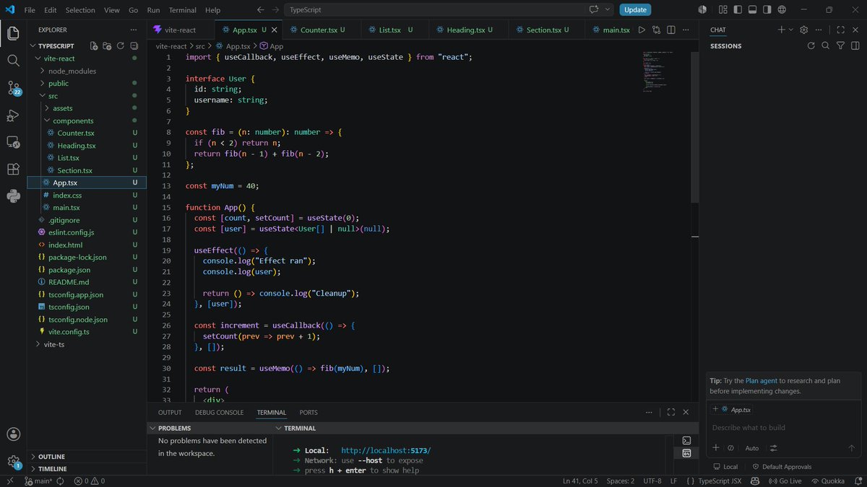This screenshot has height=487, width=867.
Task: Click the Copilot chat icon beside search
Action: pyautogui.click(x=595, y=9)
